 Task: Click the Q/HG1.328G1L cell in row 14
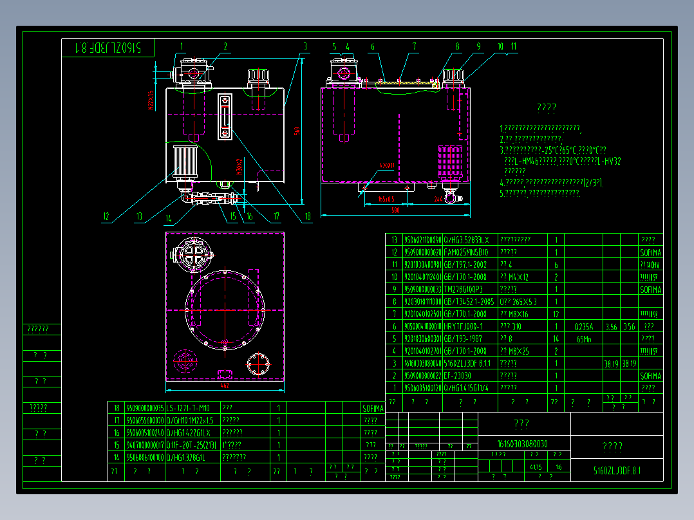point(186,457)
